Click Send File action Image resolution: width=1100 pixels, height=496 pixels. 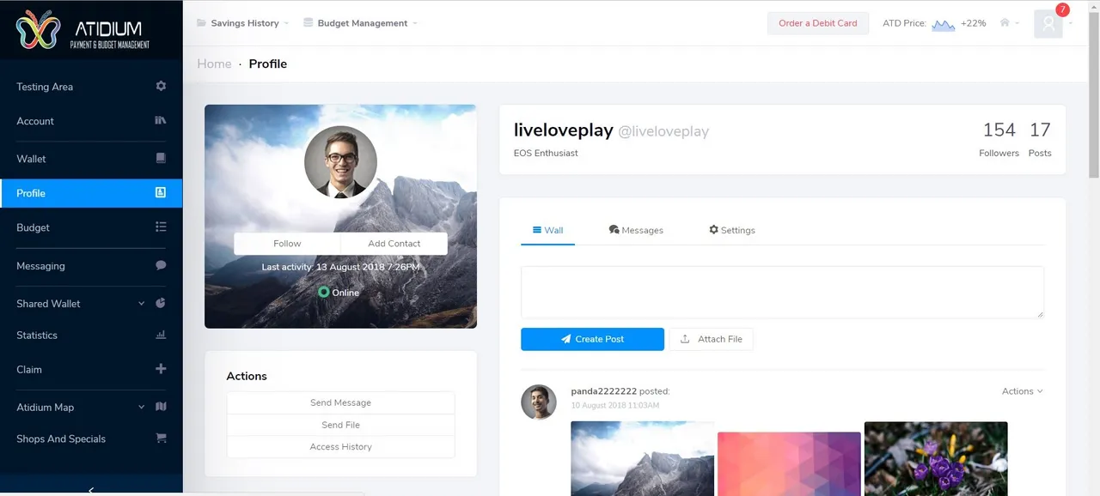340,425
